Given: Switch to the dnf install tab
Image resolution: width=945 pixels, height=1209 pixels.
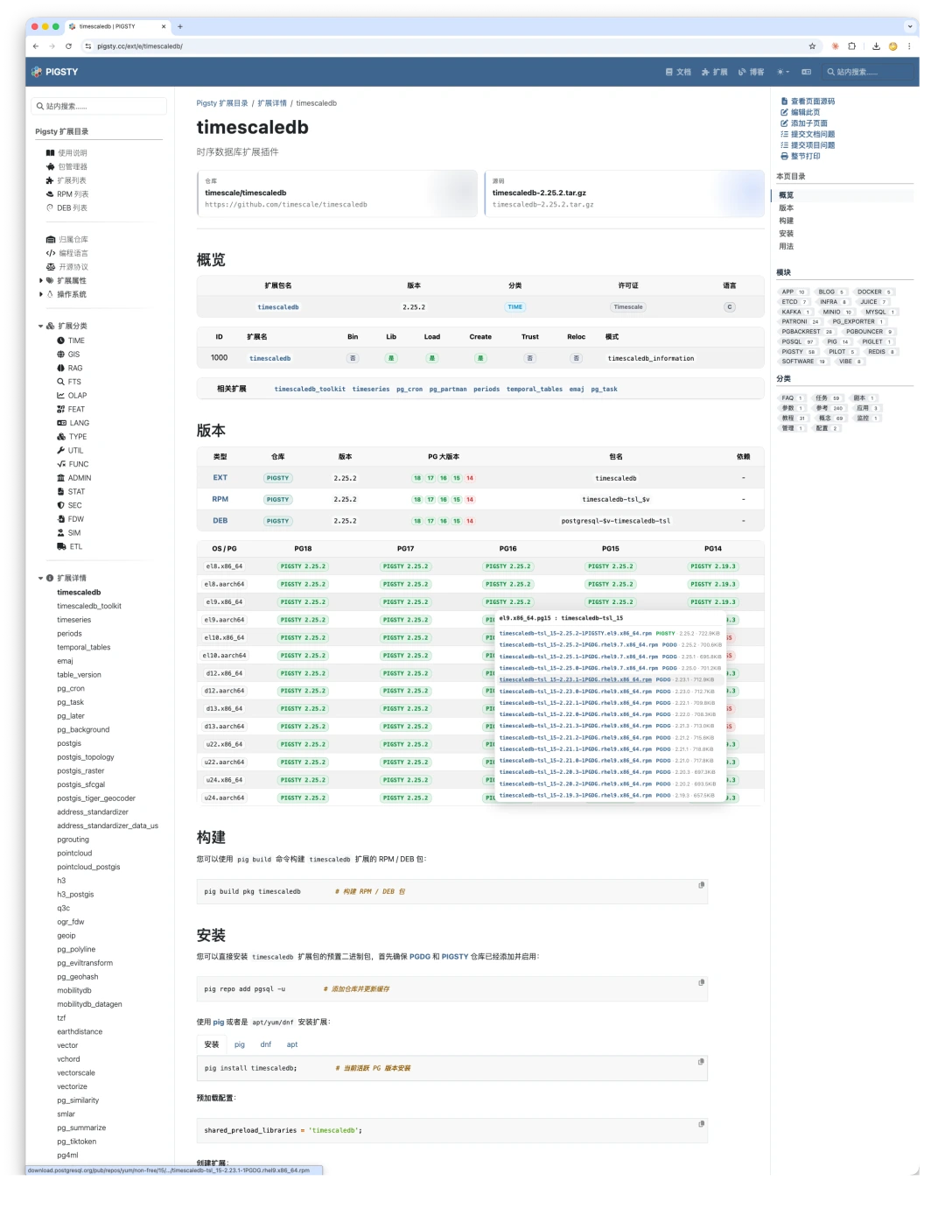Looking at the screenshot, I should point(266,1044).
